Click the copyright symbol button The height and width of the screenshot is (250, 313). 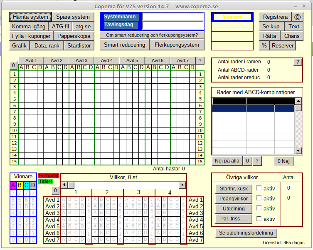(x=297, y=17)
